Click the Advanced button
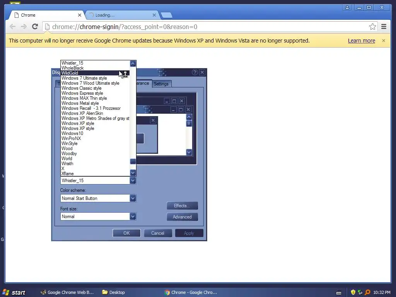This screenshot has width=396, height=297. [x=182, y=217]
